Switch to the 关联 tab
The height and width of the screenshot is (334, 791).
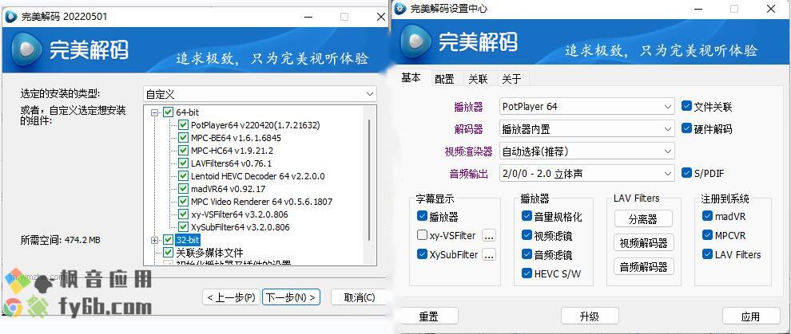click(478, 79)
